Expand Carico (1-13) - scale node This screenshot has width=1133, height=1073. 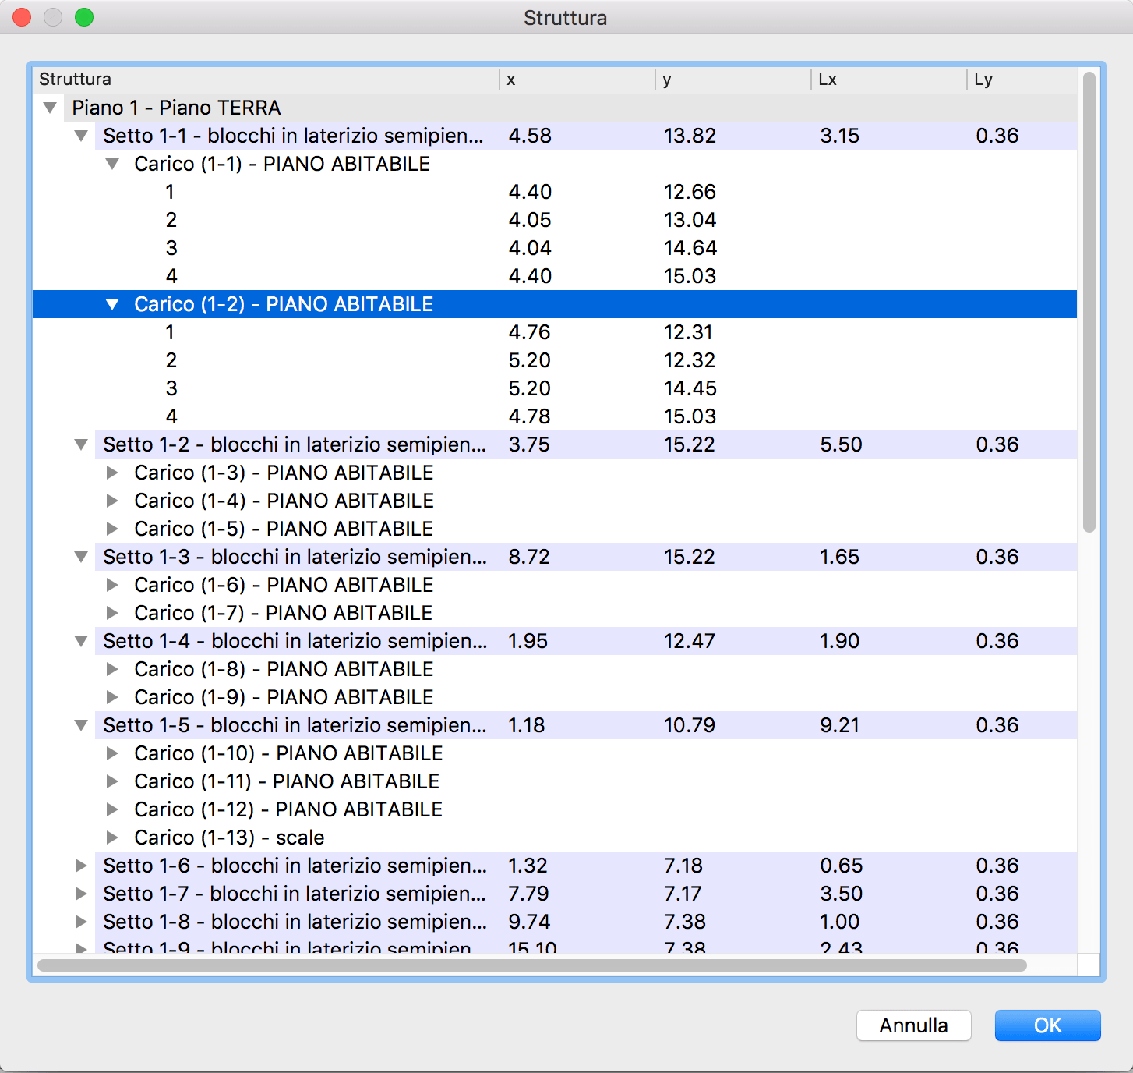coord(112,838)
